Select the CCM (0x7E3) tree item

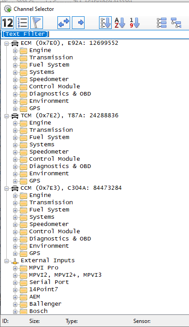coord(71,188)
